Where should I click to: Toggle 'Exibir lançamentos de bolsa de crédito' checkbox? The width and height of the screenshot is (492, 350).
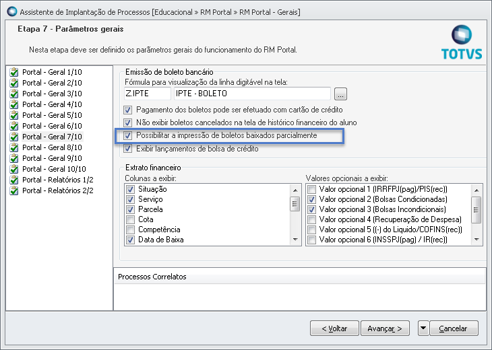click(128, 149)
